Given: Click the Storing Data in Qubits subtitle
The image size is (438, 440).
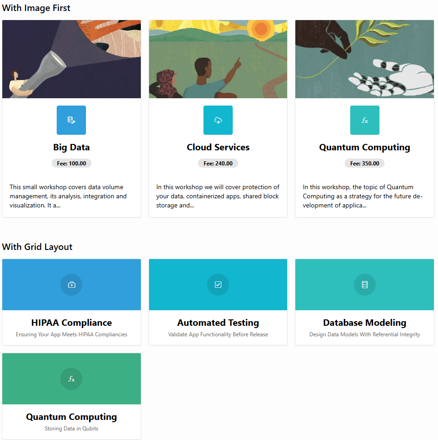Looking at the screenshot, I should pyautogui.click(x=71, y=429).
